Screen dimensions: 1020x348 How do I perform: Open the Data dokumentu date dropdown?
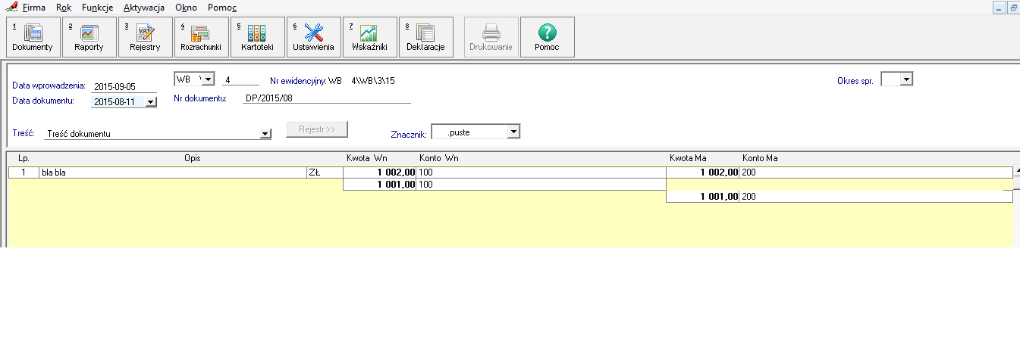(x=150, y=102)
